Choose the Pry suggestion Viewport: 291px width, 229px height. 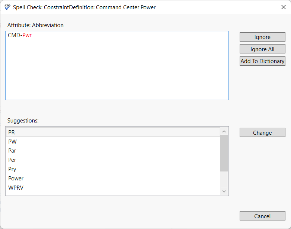(12, 169)
